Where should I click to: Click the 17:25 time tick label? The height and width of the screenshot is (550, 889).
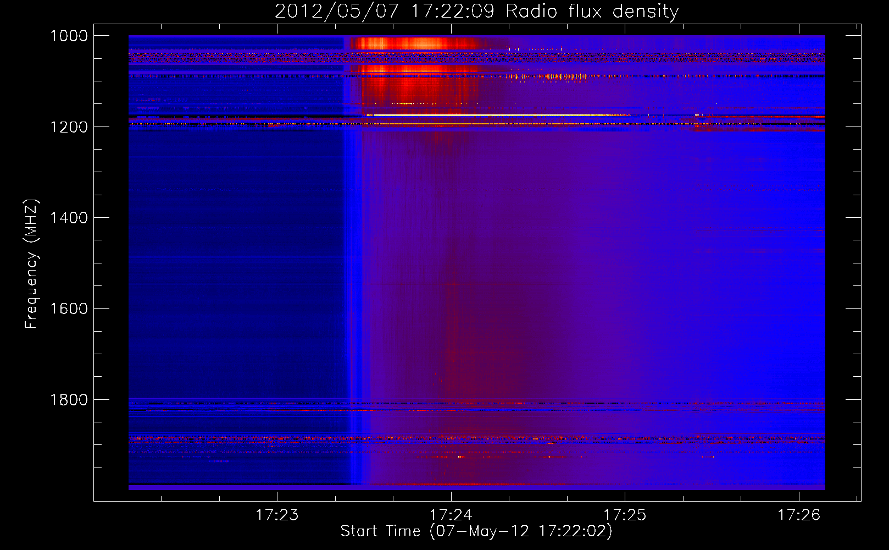(x=625, y=515)
